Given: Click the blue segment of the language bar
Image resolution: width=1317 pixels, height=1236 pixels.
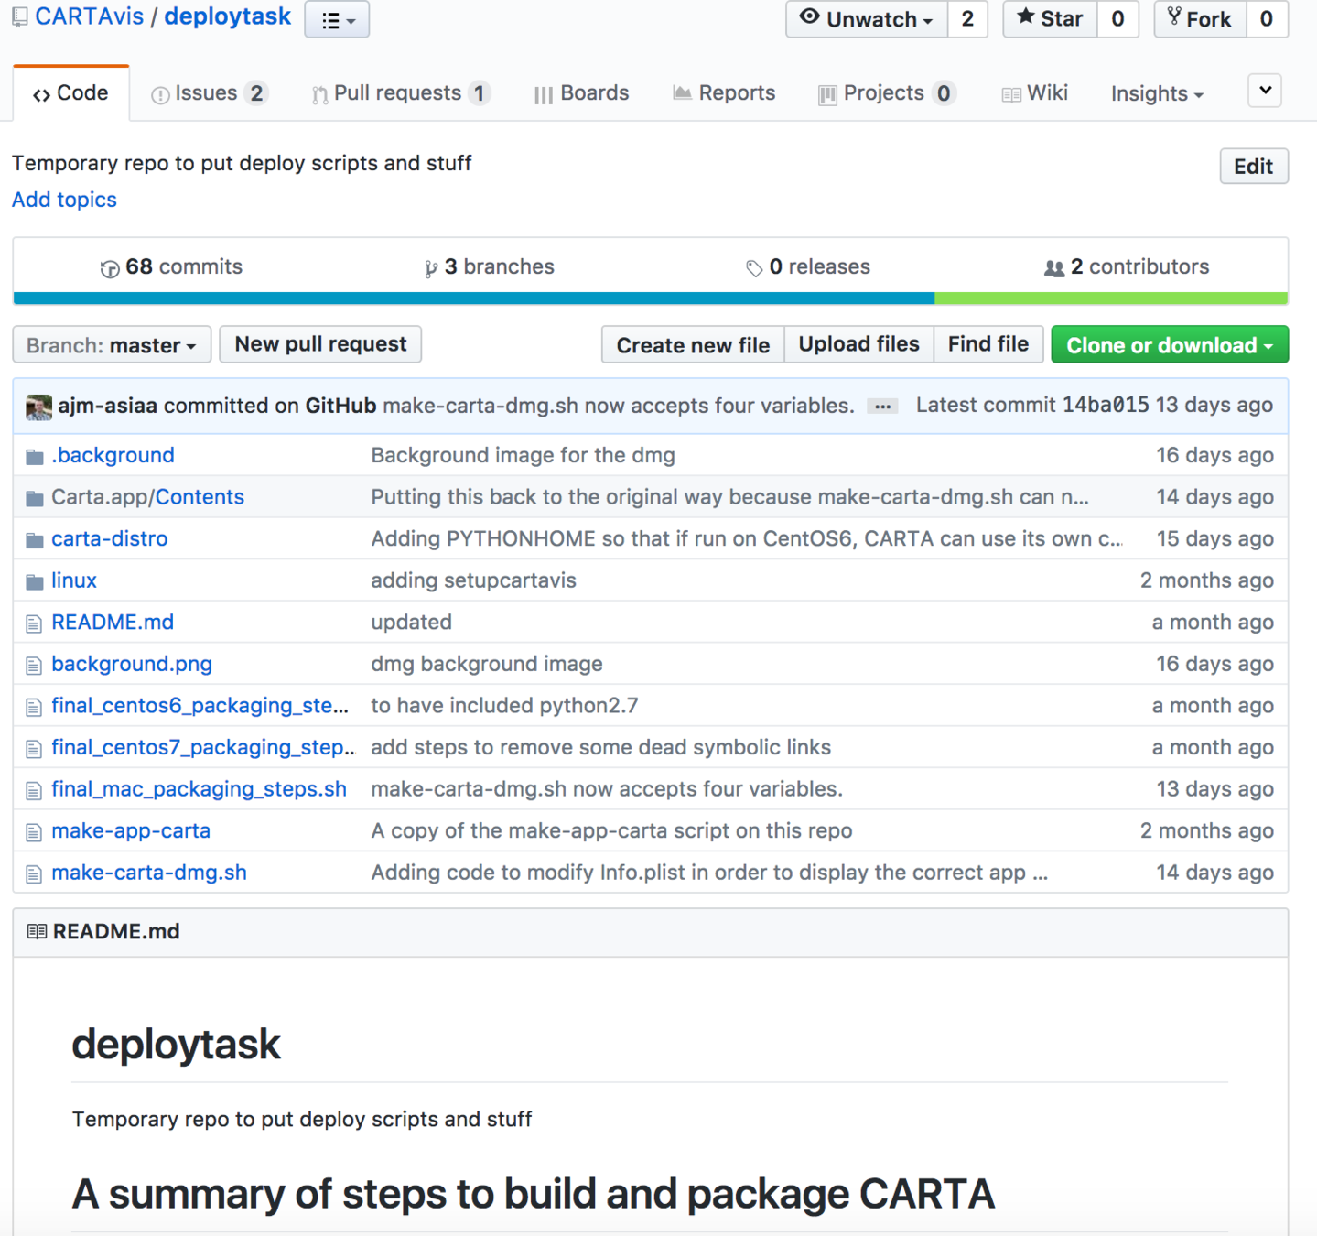Looking at the screenshot, I should 474,298.
